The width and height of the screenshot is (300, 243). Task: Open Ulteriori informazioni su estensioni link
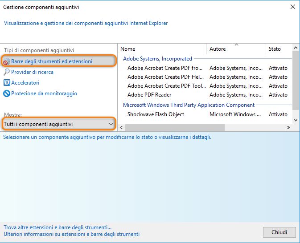(x=71, y=234)
